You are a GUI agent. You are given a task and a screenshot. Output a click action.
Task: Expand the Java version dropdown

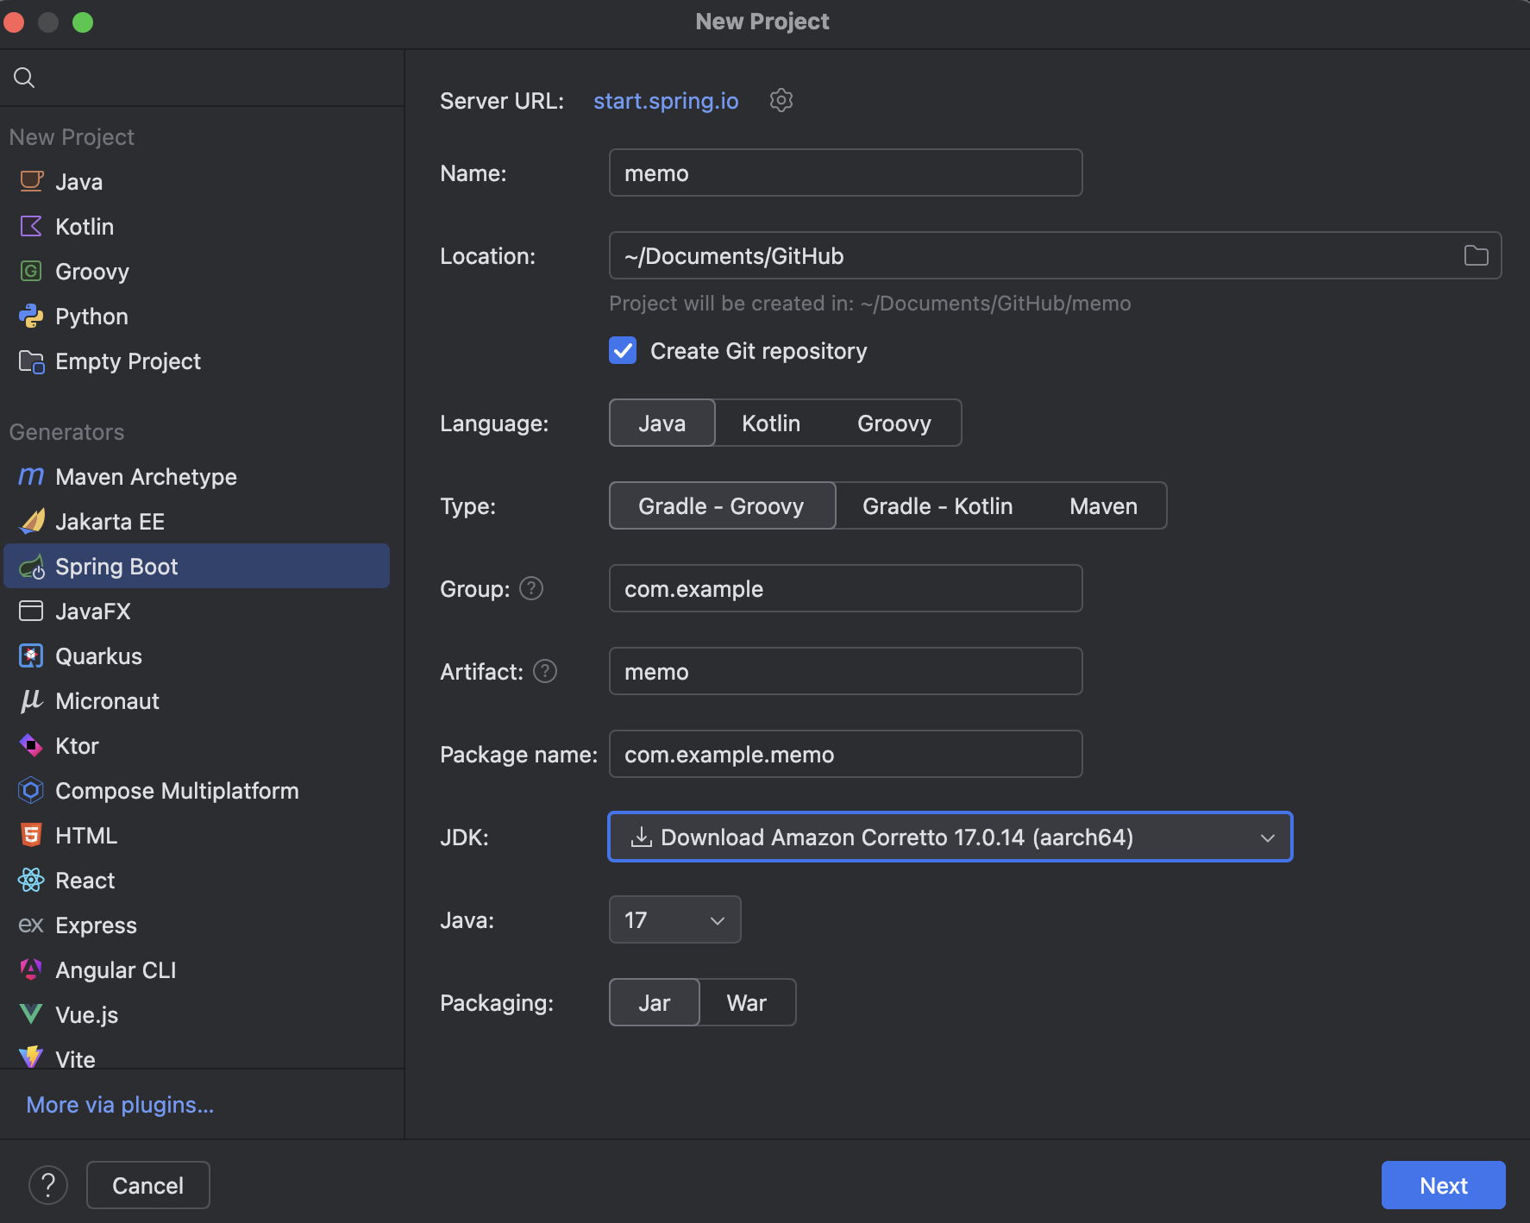pyautogui.click(x=674, y=920)
